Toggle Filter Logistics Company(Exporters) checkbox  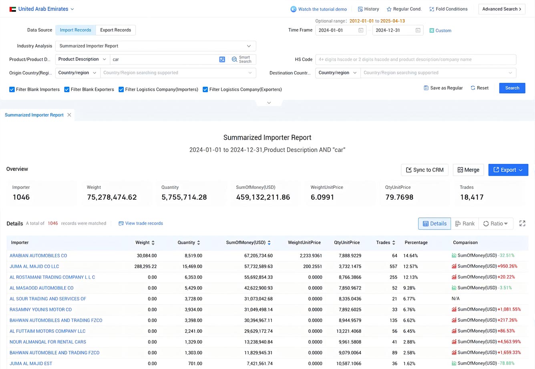205,90
